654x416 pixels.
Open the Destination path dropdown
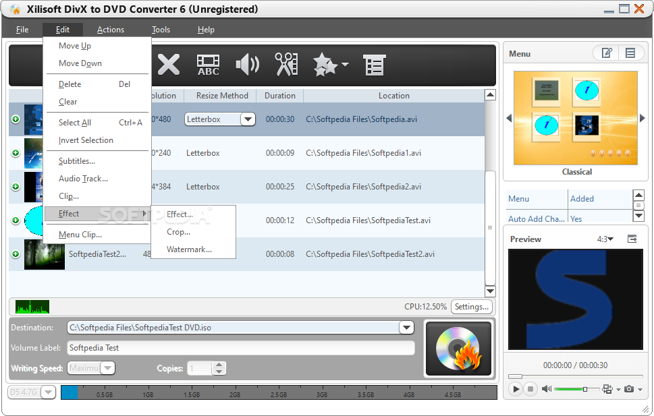pos(406,328)
